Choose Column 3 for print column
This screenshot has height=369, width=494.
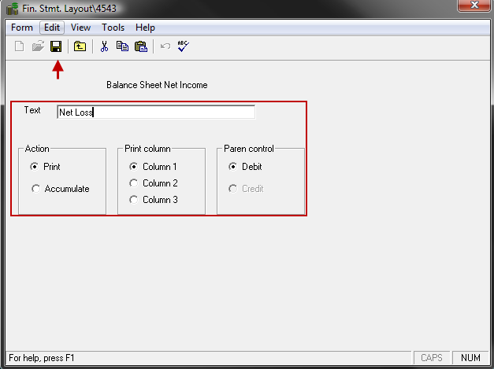[x=134, y=200]
